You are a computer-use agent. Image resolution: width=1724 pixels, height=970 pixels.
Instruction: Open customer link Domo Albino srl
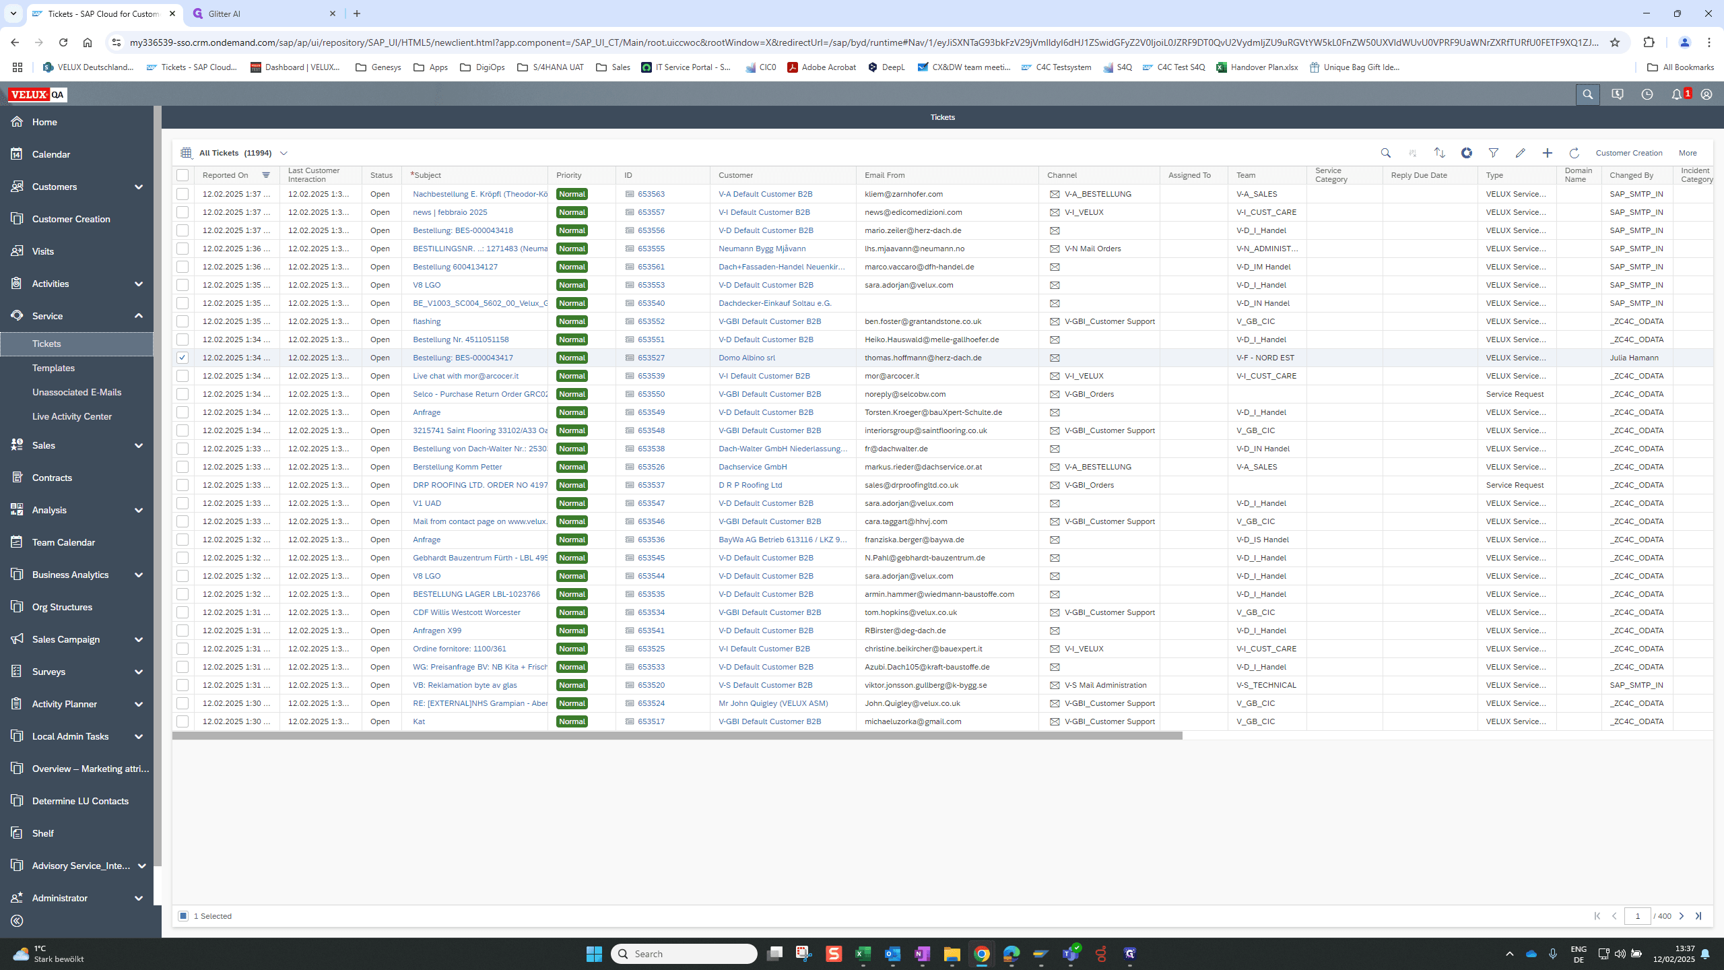747,358
